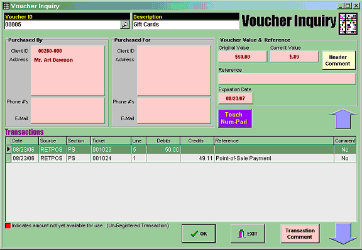The image size is (362, 250).
Task: Select the Point-of-Sale Payment transaction row
Action: [x=181, y=158]
